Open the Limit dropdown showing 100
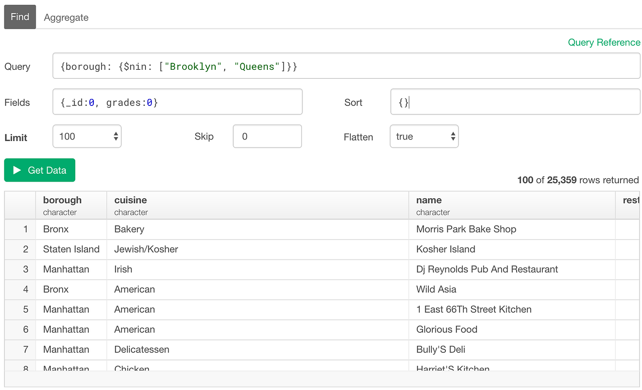 coord(87,136)
